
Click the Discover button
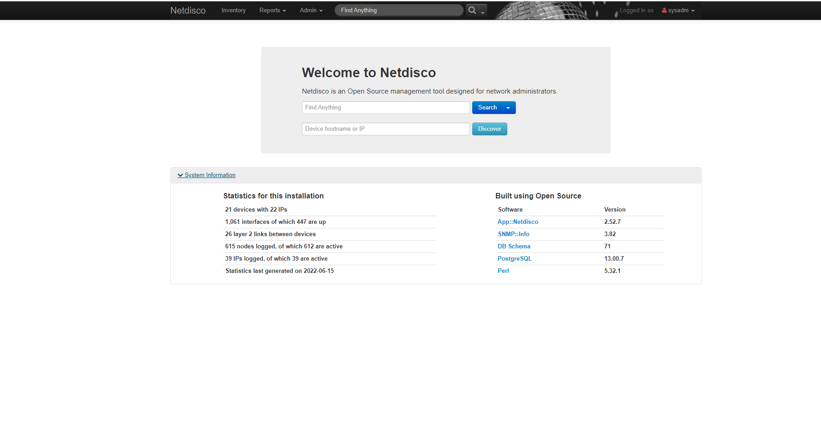pyautogui.click(x=489, y=128)
